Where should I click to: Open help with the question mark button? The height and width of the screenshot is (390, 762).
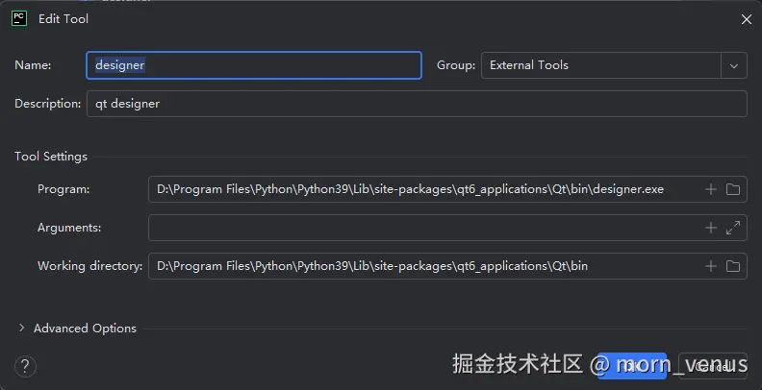26,365
